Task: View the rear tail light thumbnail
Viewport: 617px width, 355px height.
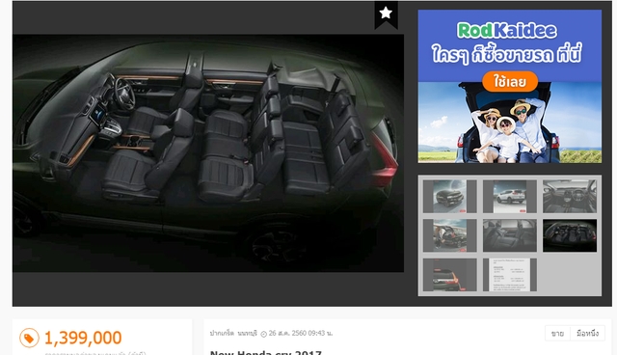Action: [x=450, y=275]
